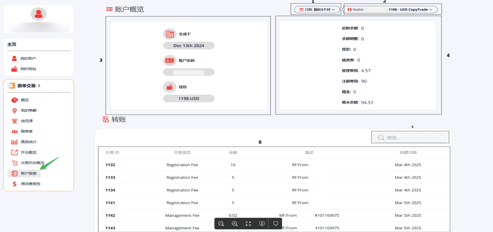Open 跟单者 via its people icon

(15, 132)
